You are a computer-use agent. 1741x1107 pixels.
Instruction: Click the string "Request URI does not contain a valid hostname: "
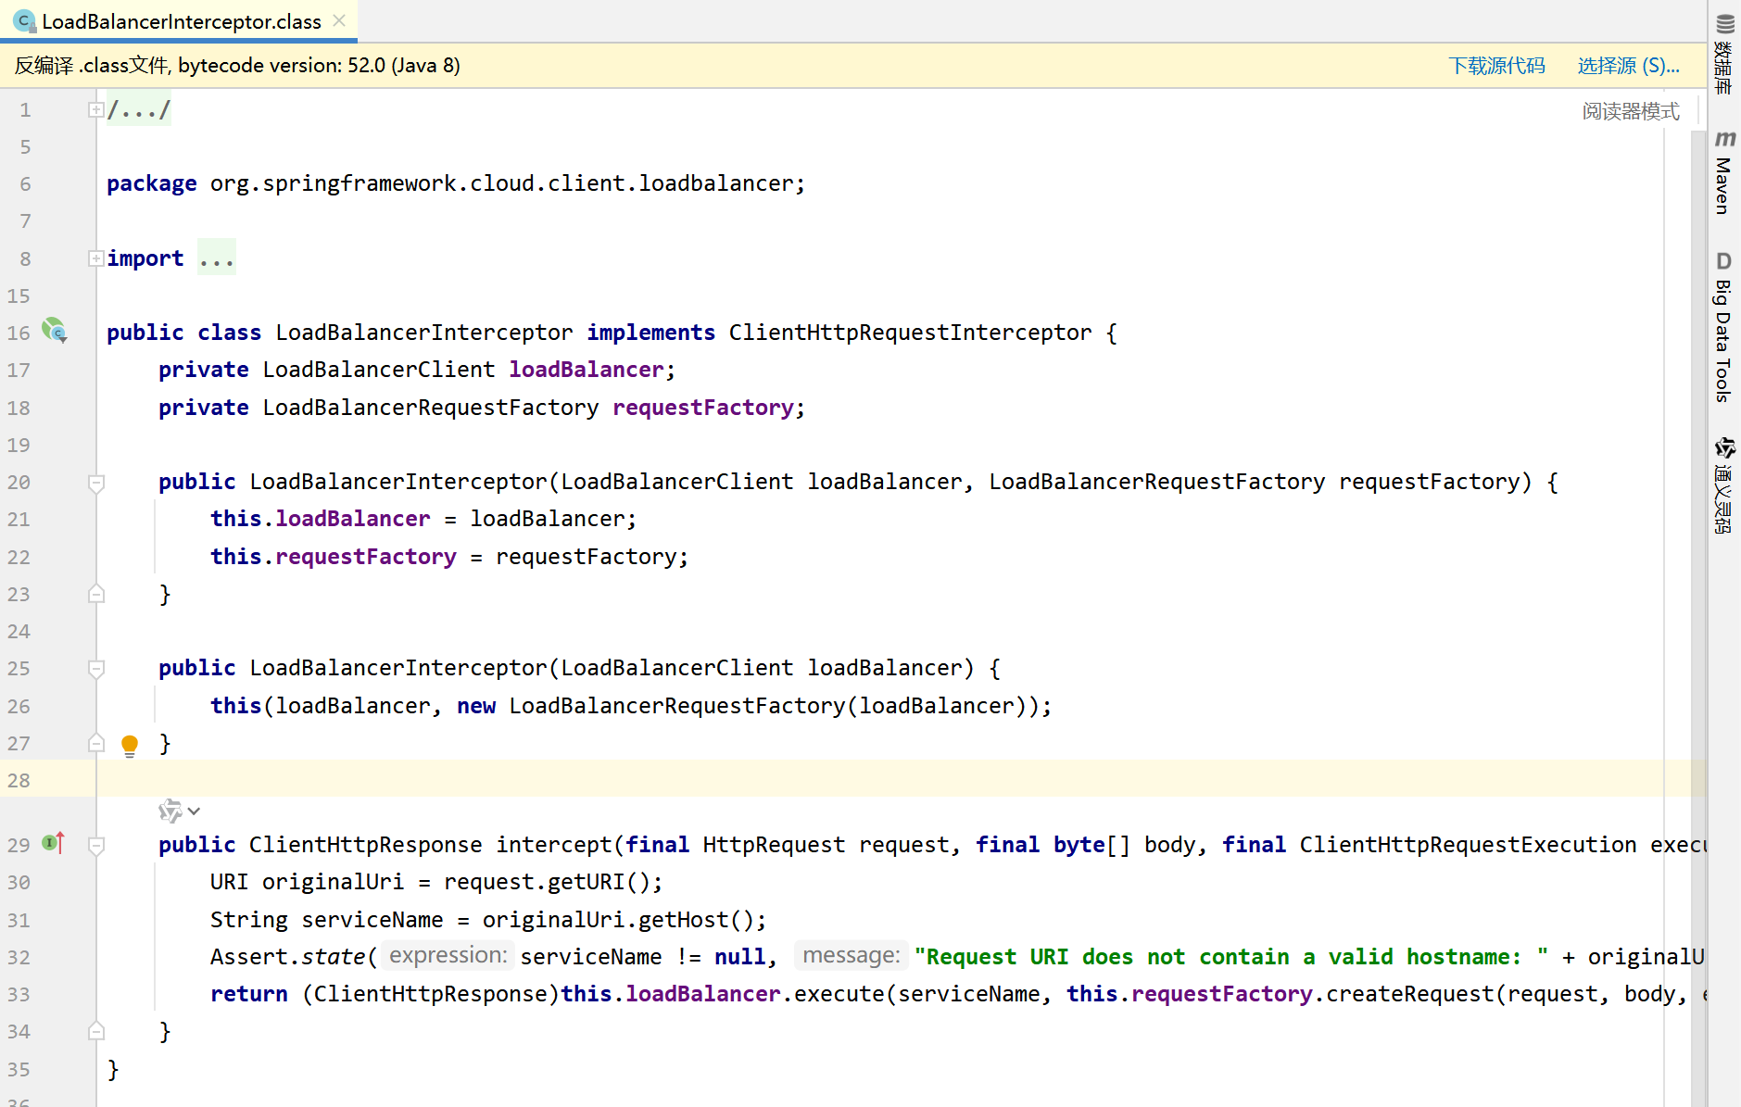(x=1230, y=957)
